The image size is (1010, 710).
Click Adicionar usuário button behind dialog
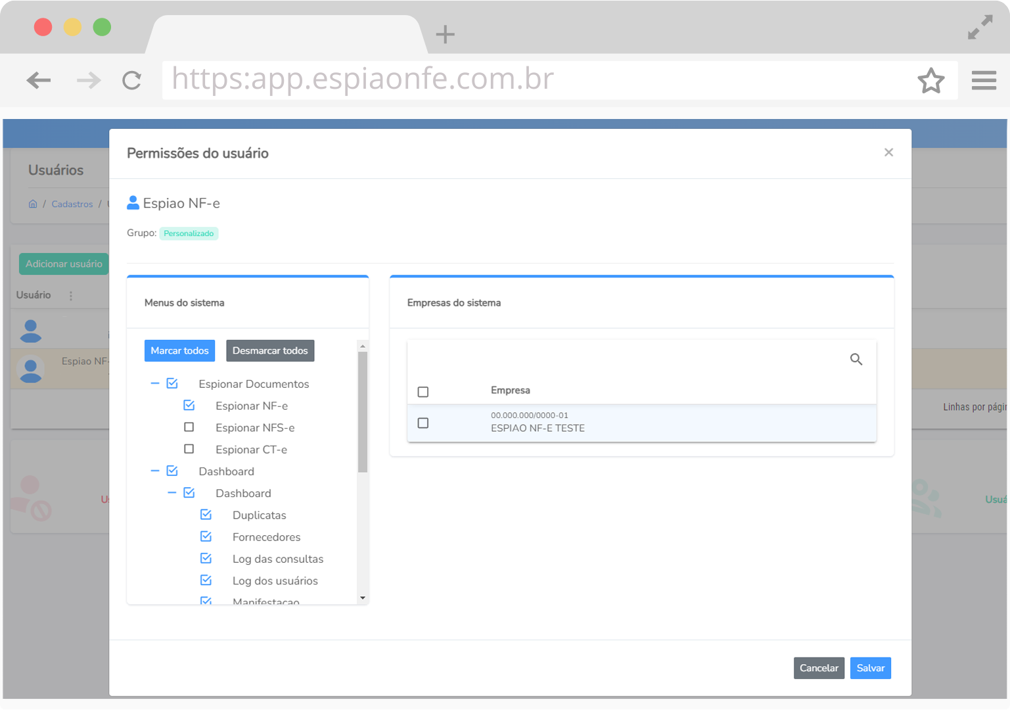tap(64, 264)
